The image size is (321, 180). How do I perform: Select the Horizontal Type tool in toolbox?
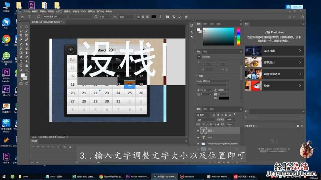[x=21, y=62]
